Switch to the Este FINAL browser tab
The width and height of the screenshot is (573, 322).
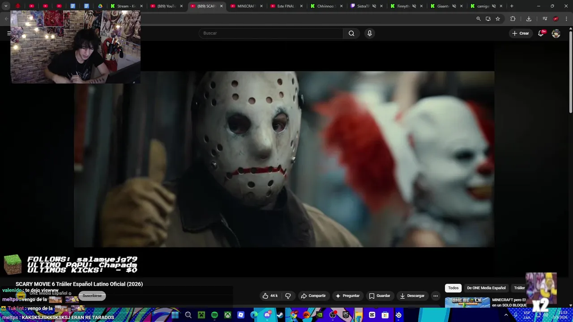286,6
